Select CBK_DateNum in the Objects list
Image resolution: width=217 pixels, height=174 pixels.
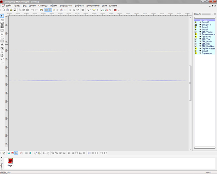208,46
